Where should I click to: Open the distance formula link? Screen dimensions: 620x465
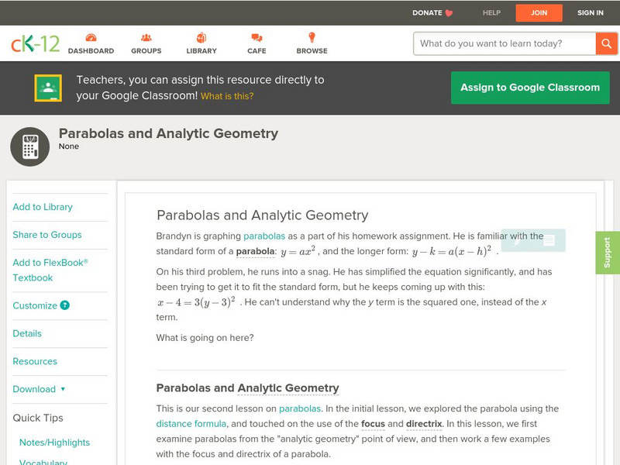coord(191,424)
